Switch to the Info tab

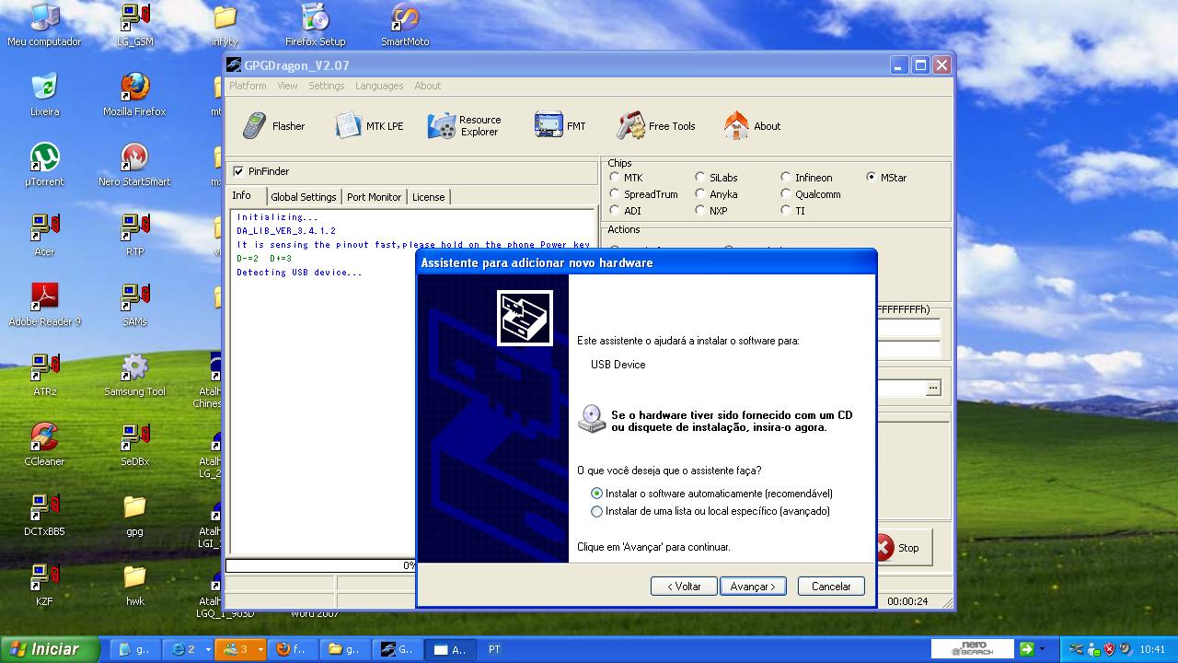pyautogui.click(x=242, y=195)
